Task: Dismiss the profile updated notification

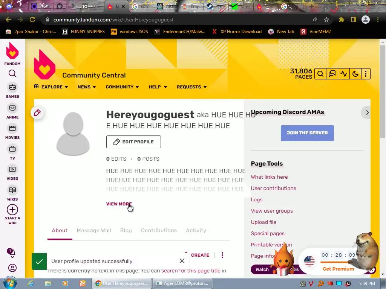Action: (x=182, y=261)
